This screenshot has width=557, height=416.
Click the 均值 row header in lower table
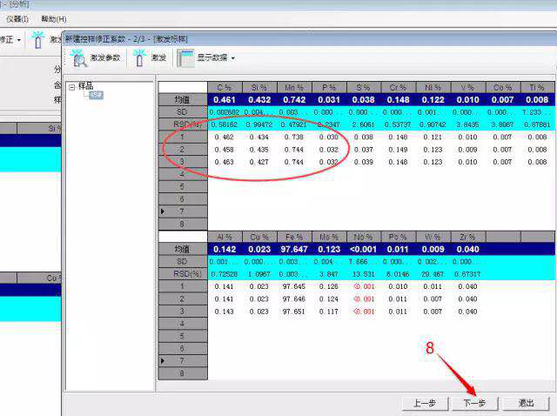(x=183, y=249)
